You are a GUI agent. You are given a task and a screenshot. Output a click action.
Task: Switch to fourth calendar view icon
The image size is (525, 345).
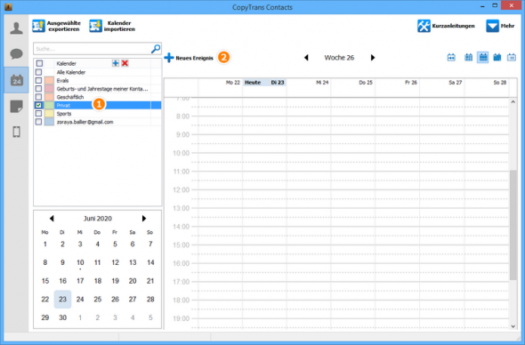[497, 58]
